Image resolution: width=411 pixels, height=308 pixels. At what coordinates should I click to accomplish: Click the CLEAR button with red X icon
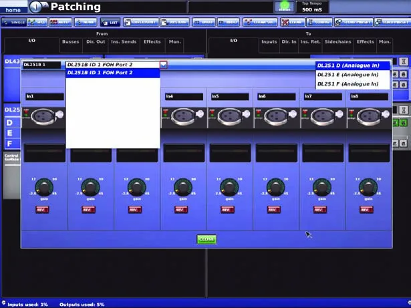coord(293,22)
